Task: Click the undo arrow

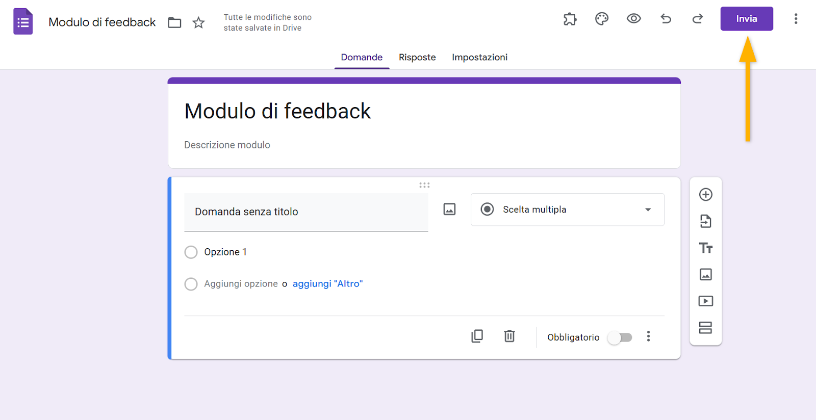Action: pyautogui.click(x=666, y=19)
